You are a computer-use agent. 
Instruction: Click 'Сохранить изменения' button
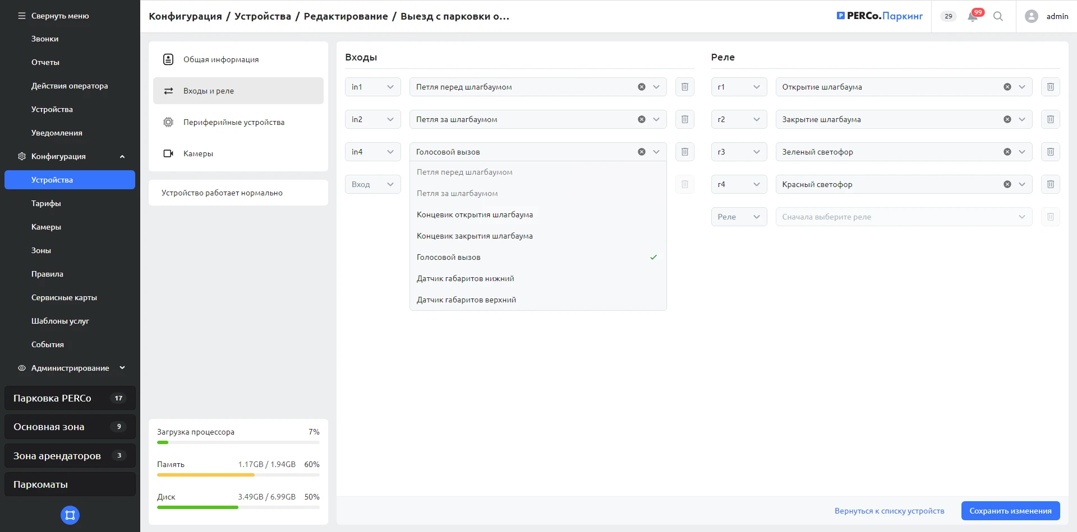[x=1010, y=511]
